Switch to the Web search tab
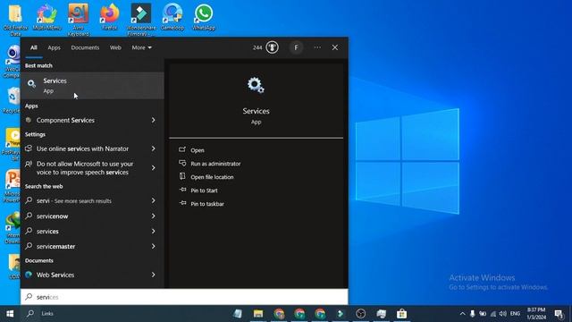Screen dimensions: 572x322 (x=115, y=47)
